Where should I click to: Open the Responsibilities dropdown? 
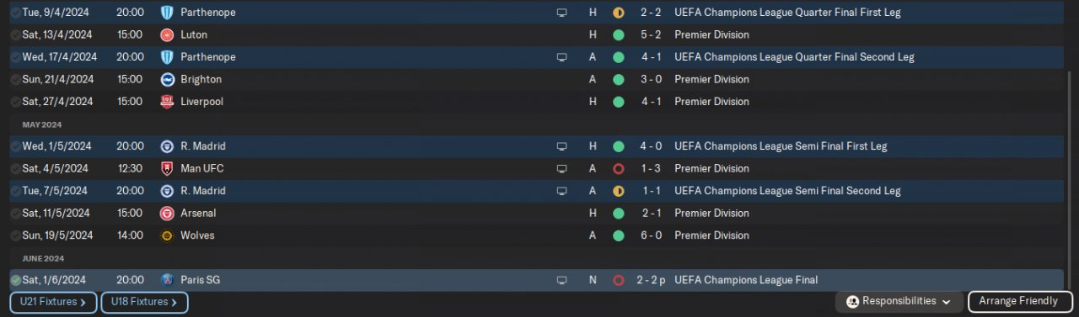899,302
